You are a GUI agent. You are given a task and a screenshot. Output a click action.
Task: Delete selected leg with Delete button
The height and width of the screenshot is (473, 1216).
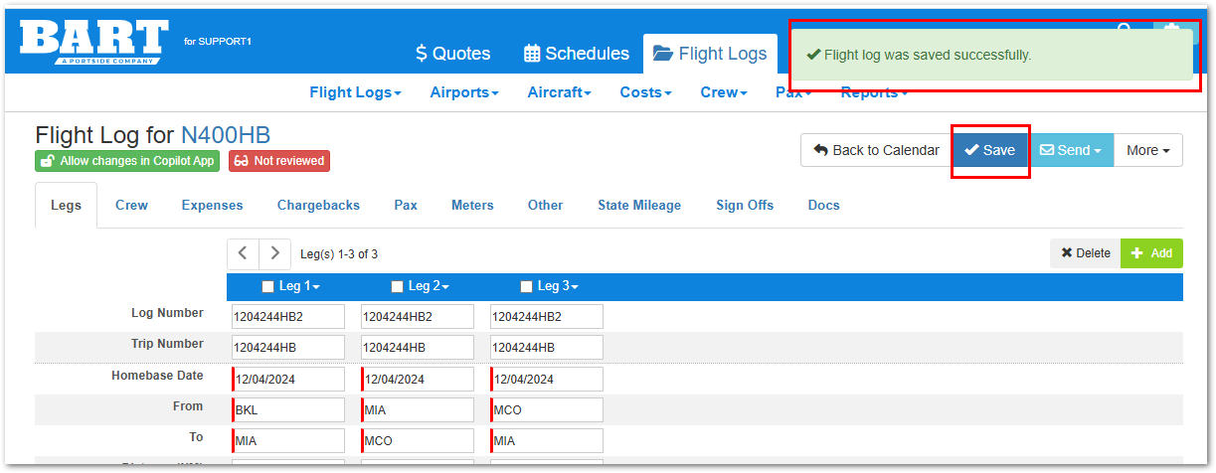1085,253
